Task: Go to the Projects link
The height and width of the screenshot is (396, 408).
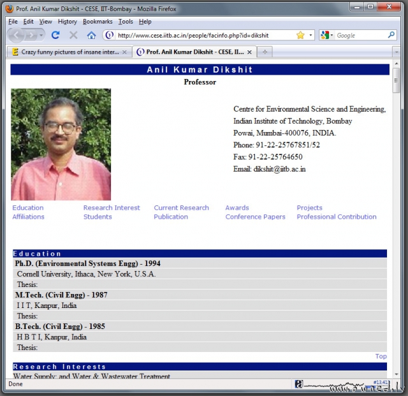Action: (x=309, y=207)
